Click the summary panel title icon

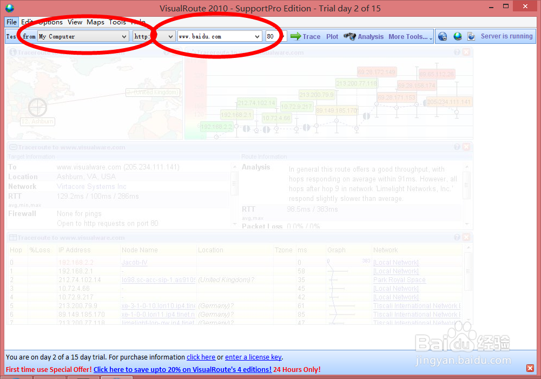point(13,147)
